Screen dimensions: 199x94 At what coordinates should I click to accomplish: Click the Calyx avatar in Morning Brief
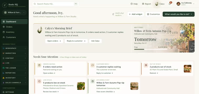[40, 30]
